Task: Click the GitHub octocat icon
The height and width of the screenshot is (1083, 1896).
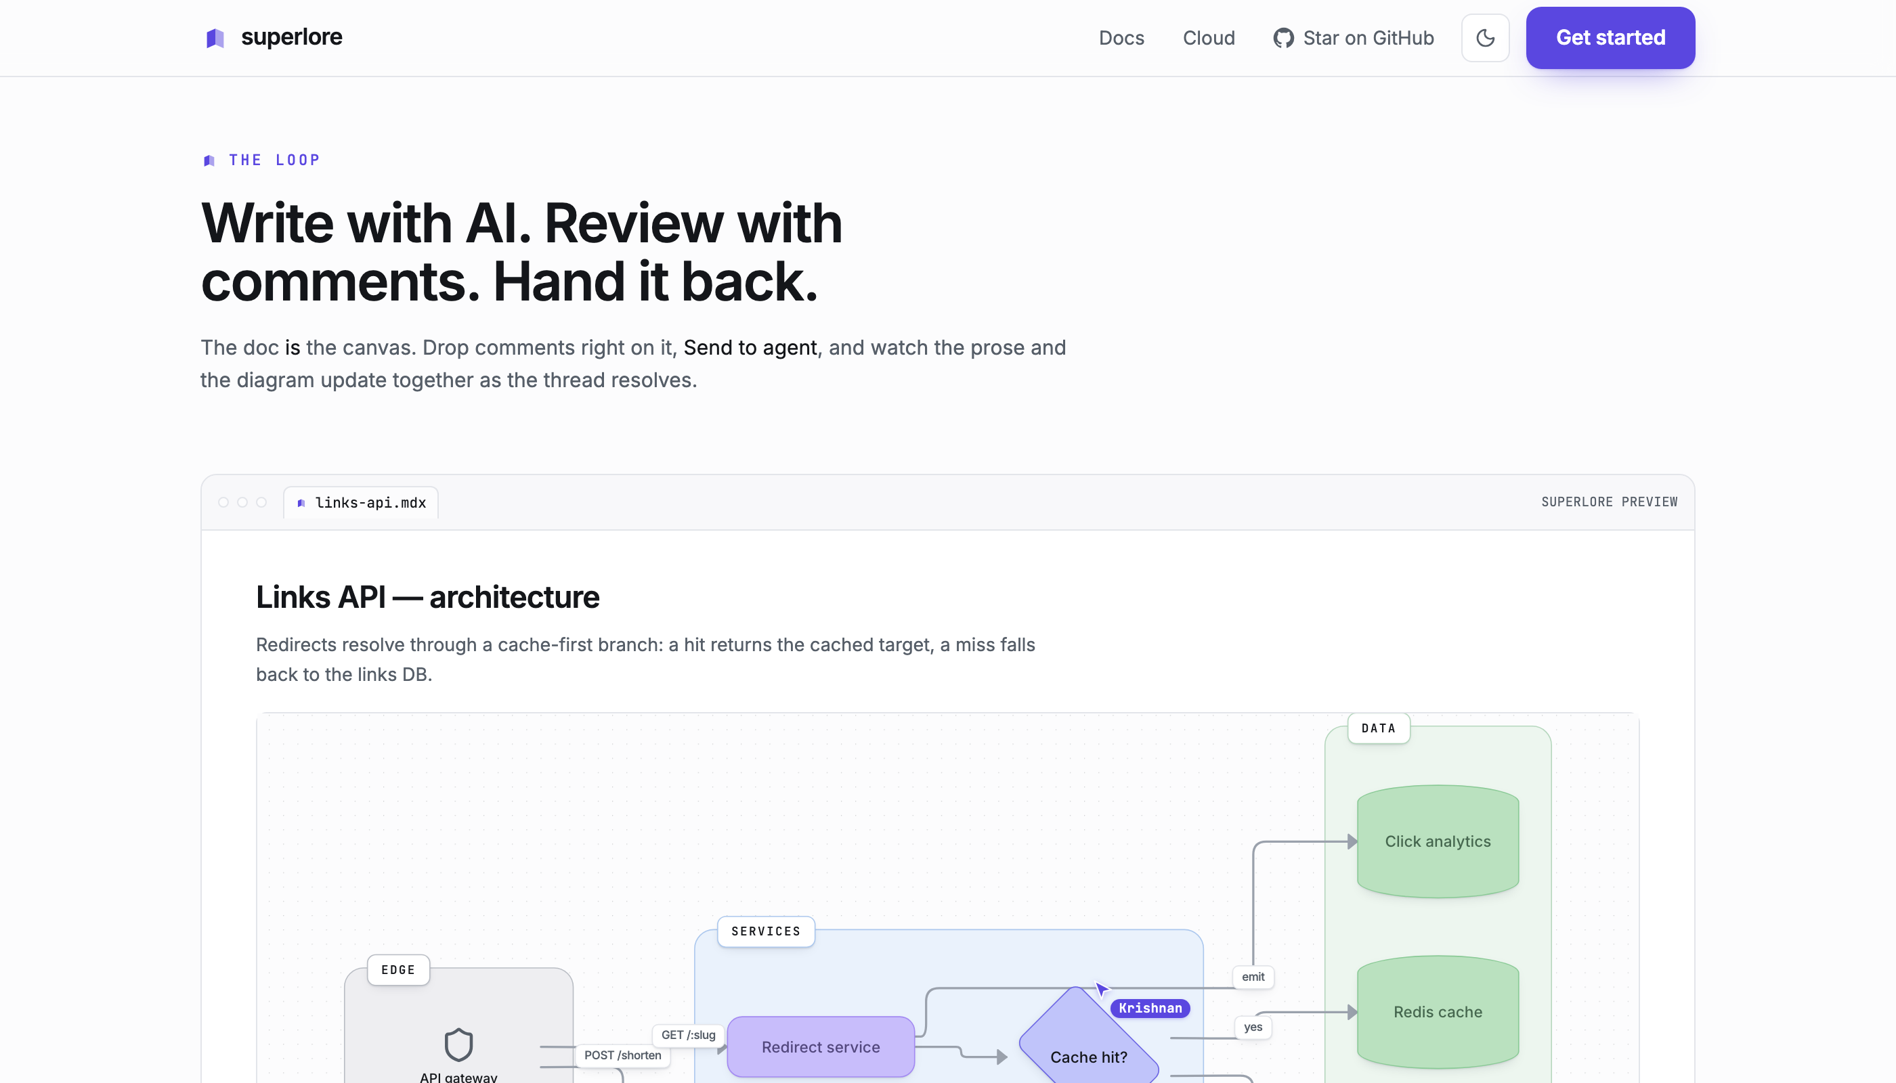Action: (x=1284, y=38)
